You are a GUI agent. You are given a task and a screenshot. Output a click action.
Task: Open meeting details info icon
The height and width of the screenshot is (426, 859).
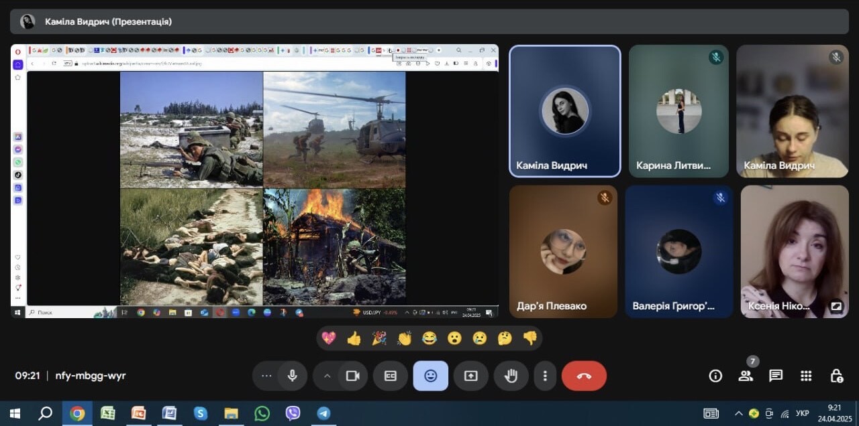[715, 376]
